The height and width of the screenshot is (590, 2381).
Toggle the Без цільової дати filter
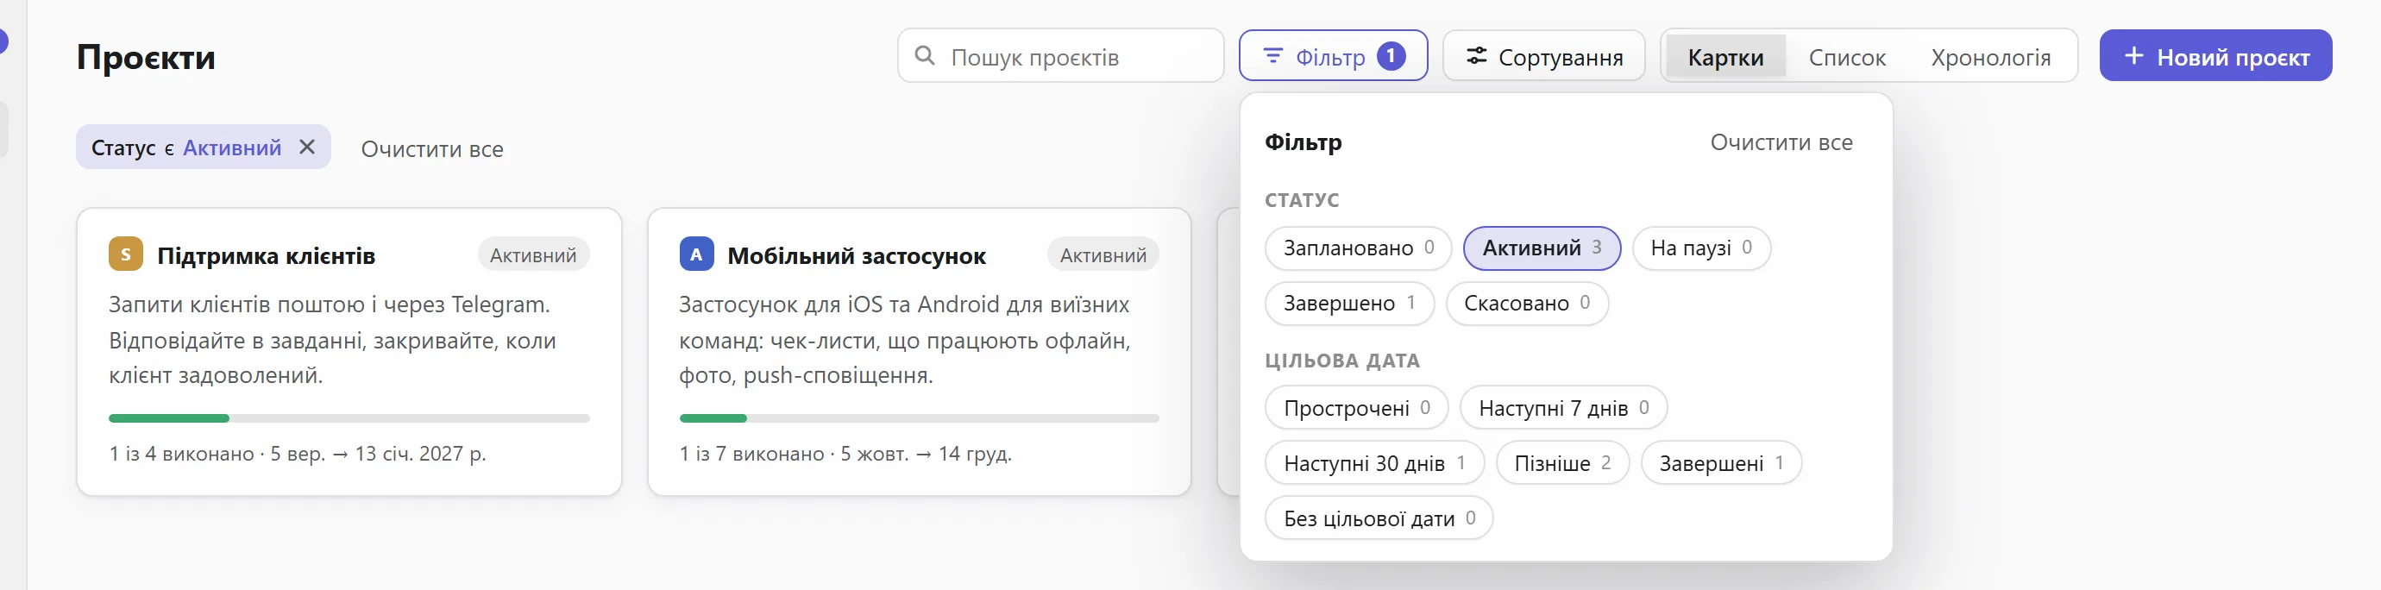tap(1379, 518)
